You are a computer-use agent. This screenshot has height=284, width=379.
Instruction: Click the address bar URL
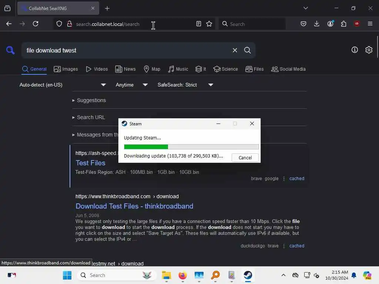click(108, 24)
